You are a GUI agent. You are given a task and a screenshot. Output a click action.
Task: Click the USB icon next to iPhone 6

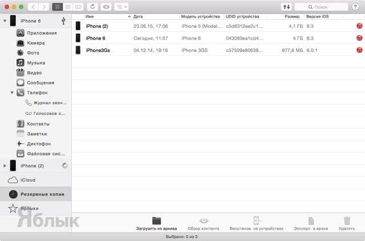click(x=63, y=21)
